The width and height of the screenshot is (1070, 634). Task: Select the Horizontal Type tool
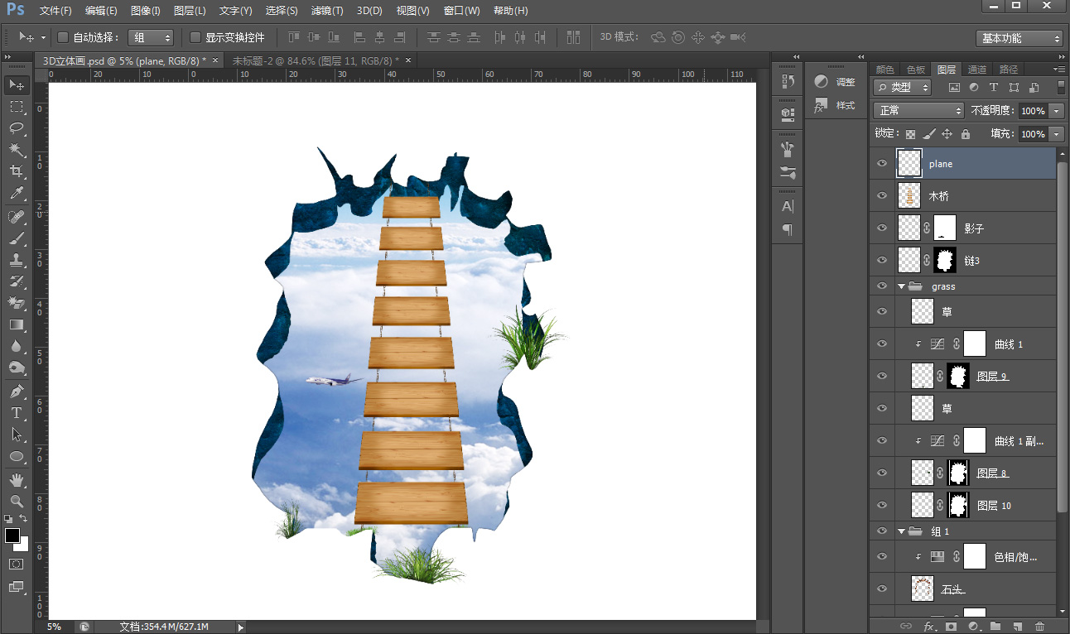coord(17,413)
